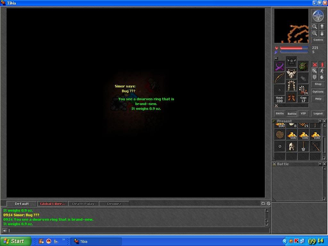Screen dimensions: 328x246
Task: Enable defensive fighting mode
Action: click(x=315, y=77)
